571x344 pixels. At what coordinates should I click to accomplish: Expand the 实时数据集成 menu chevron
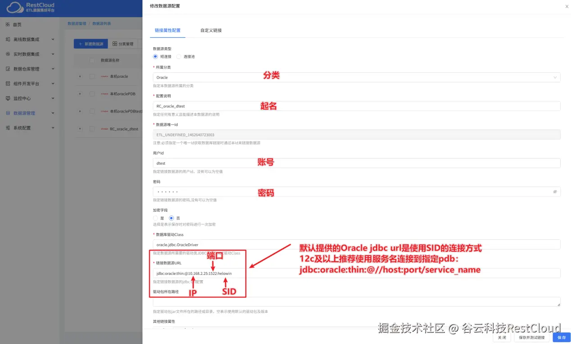tap(53, 54)
